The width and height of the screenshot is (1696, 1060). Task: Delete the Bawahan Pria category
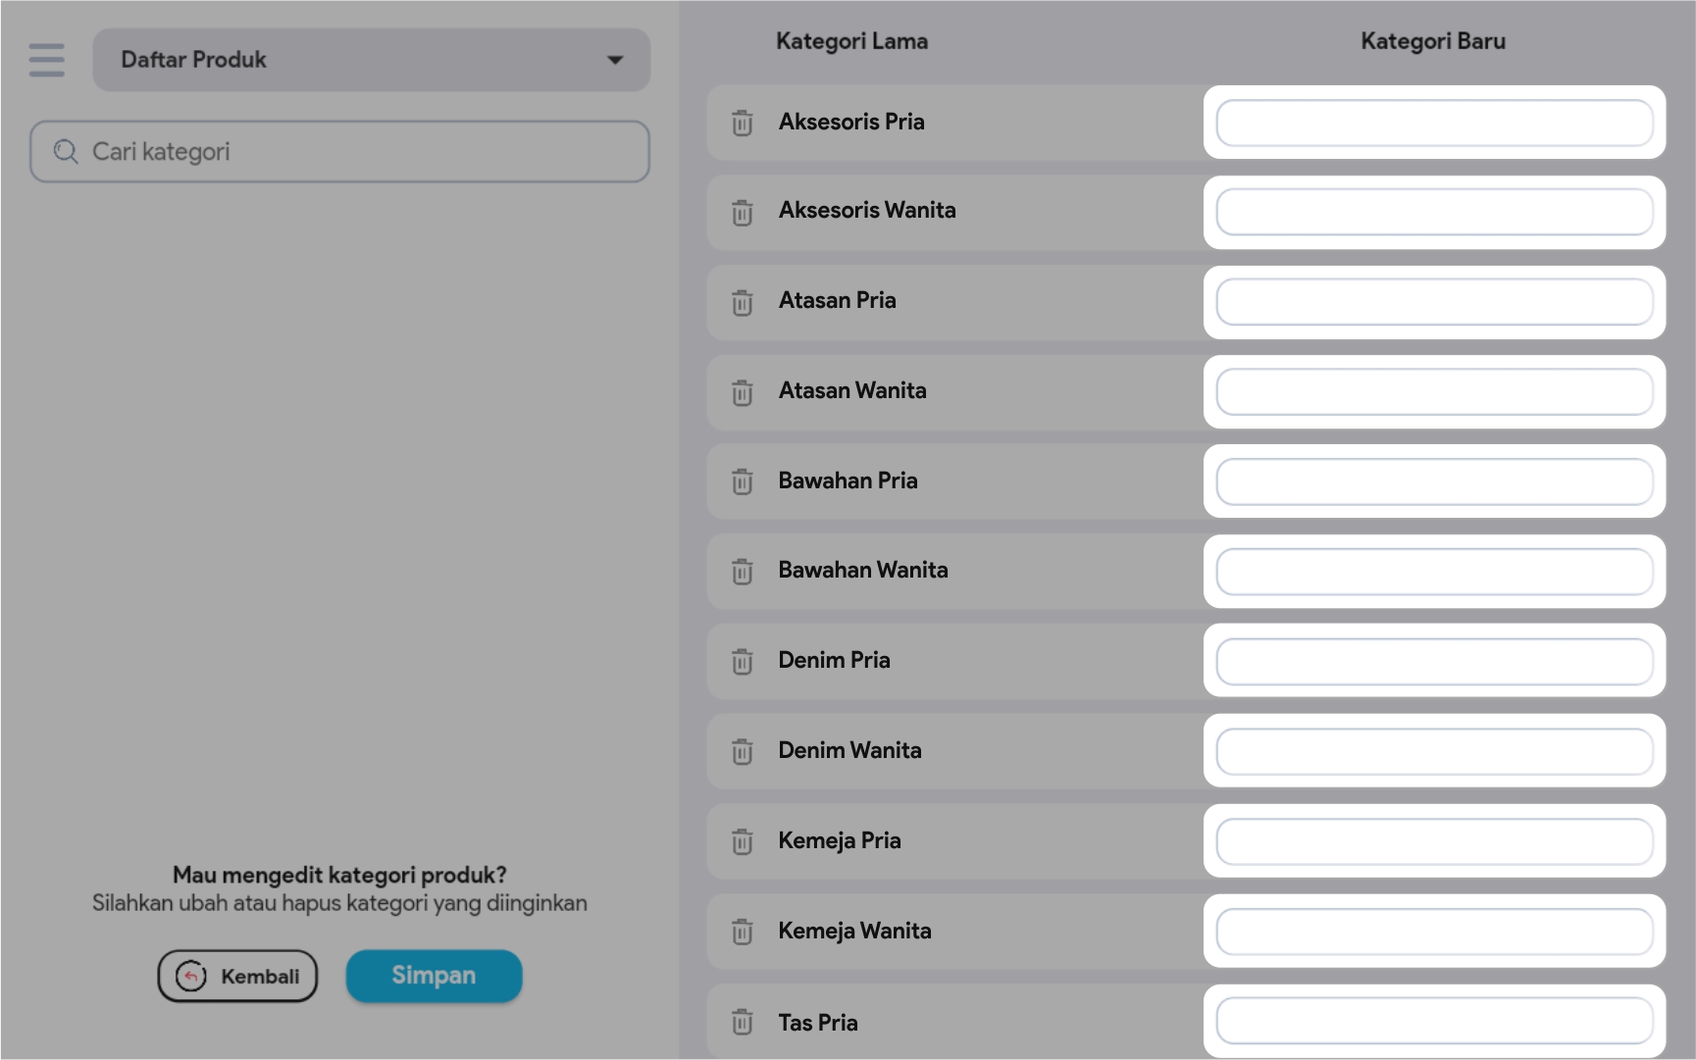click(x=743, y=481)
